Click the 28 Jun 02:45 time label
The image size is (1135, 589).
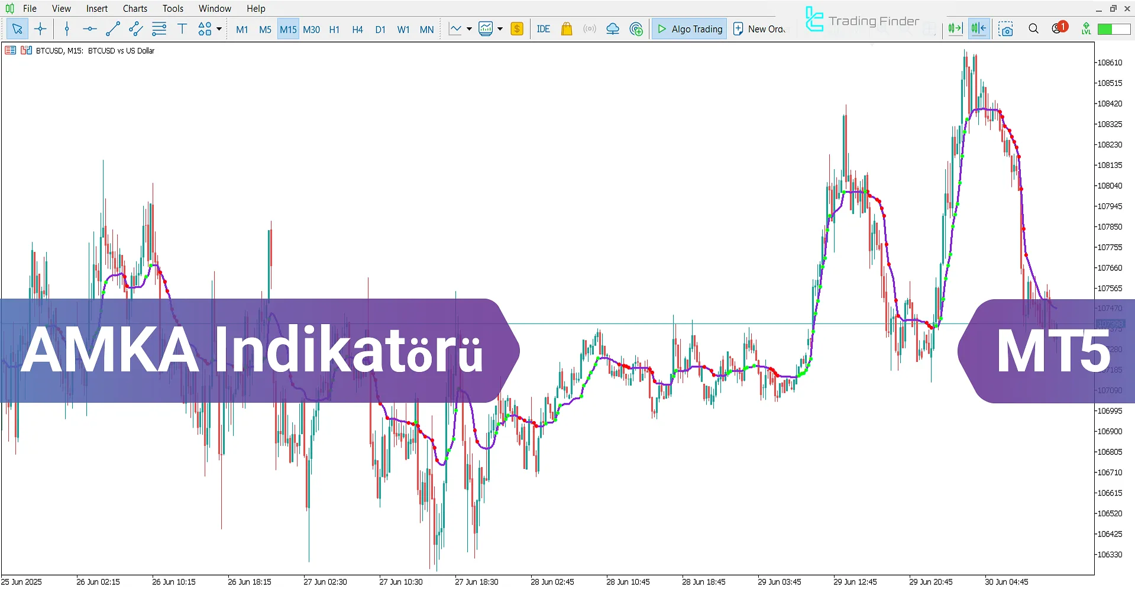[x=552, y=582]
